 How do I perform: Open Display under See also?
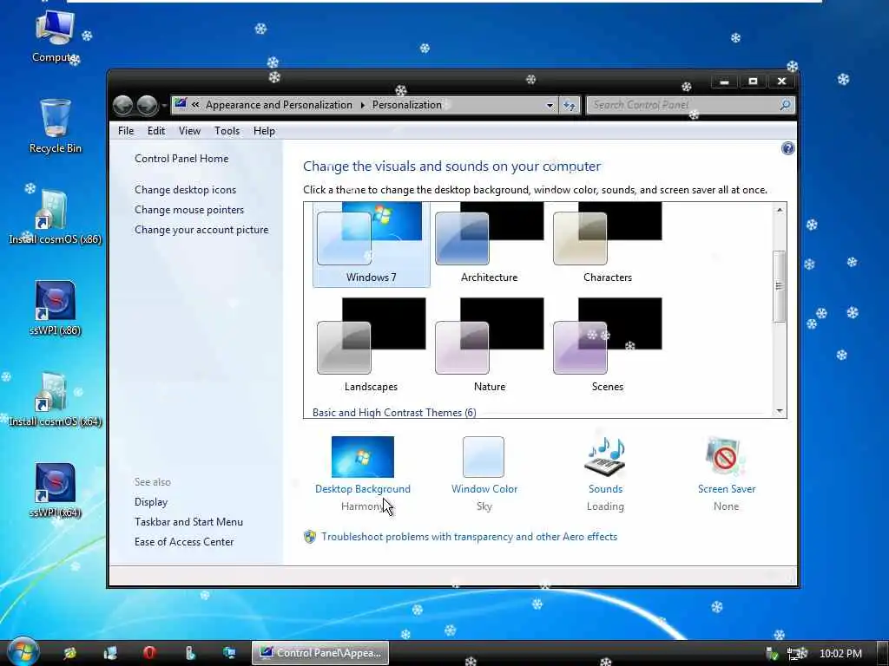coord(151,502)
